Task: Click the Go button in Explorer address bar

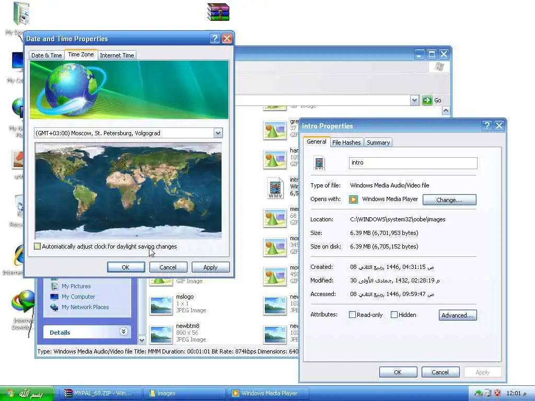Action: click(x=432, y=100)
